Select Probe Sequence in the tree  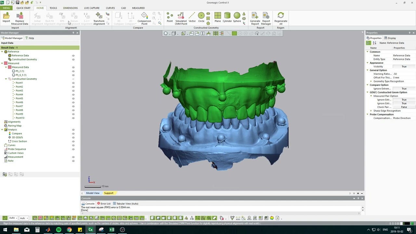pos(17,149)
